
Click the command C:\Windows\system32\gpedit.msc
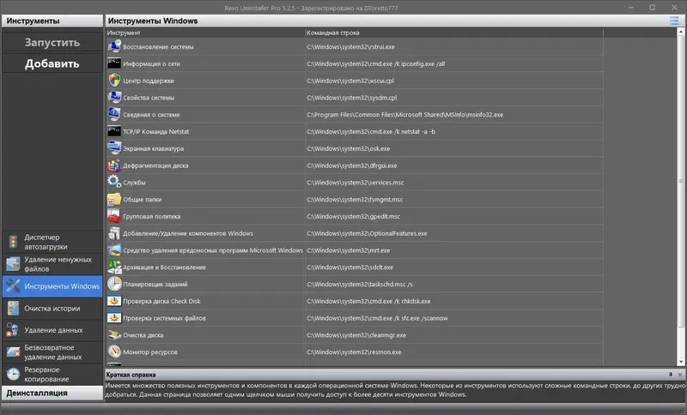coord(353,216)
